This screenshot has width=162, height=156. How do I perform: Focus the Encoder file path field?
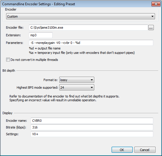pyautogui.click(x=88, y=28)
